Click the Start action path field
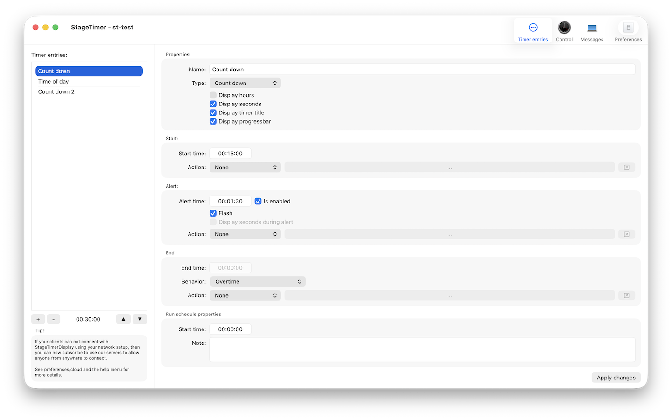 (x=449, y=168)
